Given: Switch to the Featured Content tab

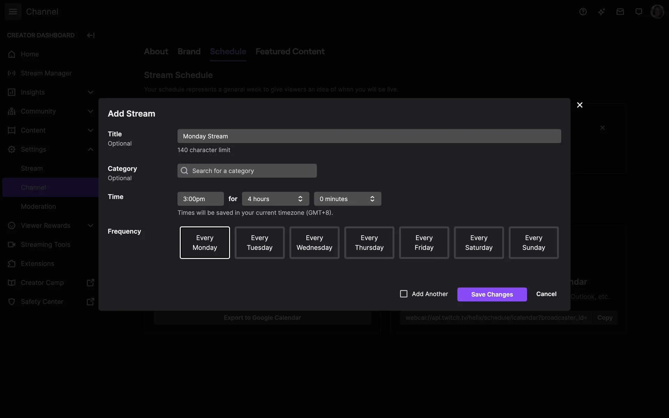Looking at the screenshot, I should pos(290,52).
